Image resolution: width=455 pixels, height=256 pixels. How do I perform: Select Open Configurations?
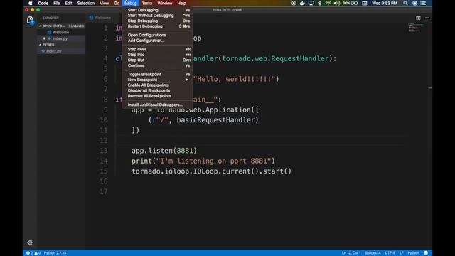pyautogui.click(x=157, y=35)
